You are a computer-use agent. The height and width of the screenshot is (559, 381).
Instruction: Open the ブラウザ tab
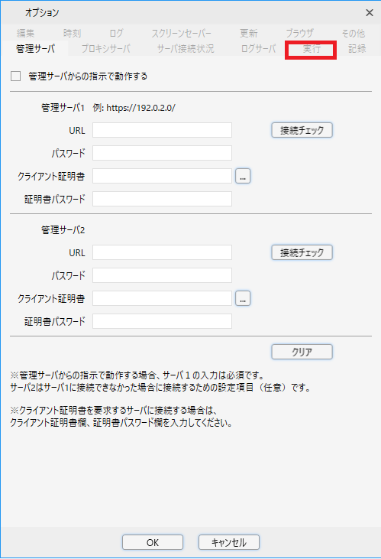point(299,34)
